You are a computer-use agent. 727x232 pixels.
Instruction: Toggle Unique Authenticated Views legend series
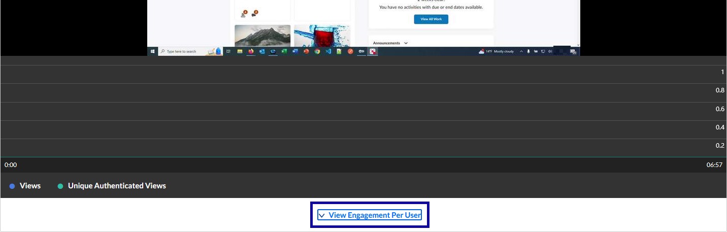click(112, 186)
